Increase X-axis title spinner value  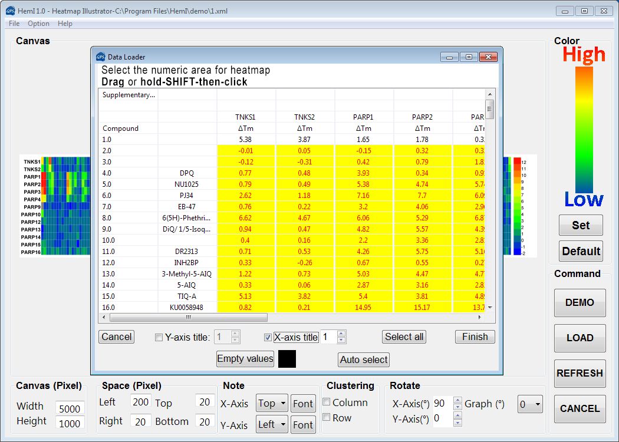click(341, 334)
